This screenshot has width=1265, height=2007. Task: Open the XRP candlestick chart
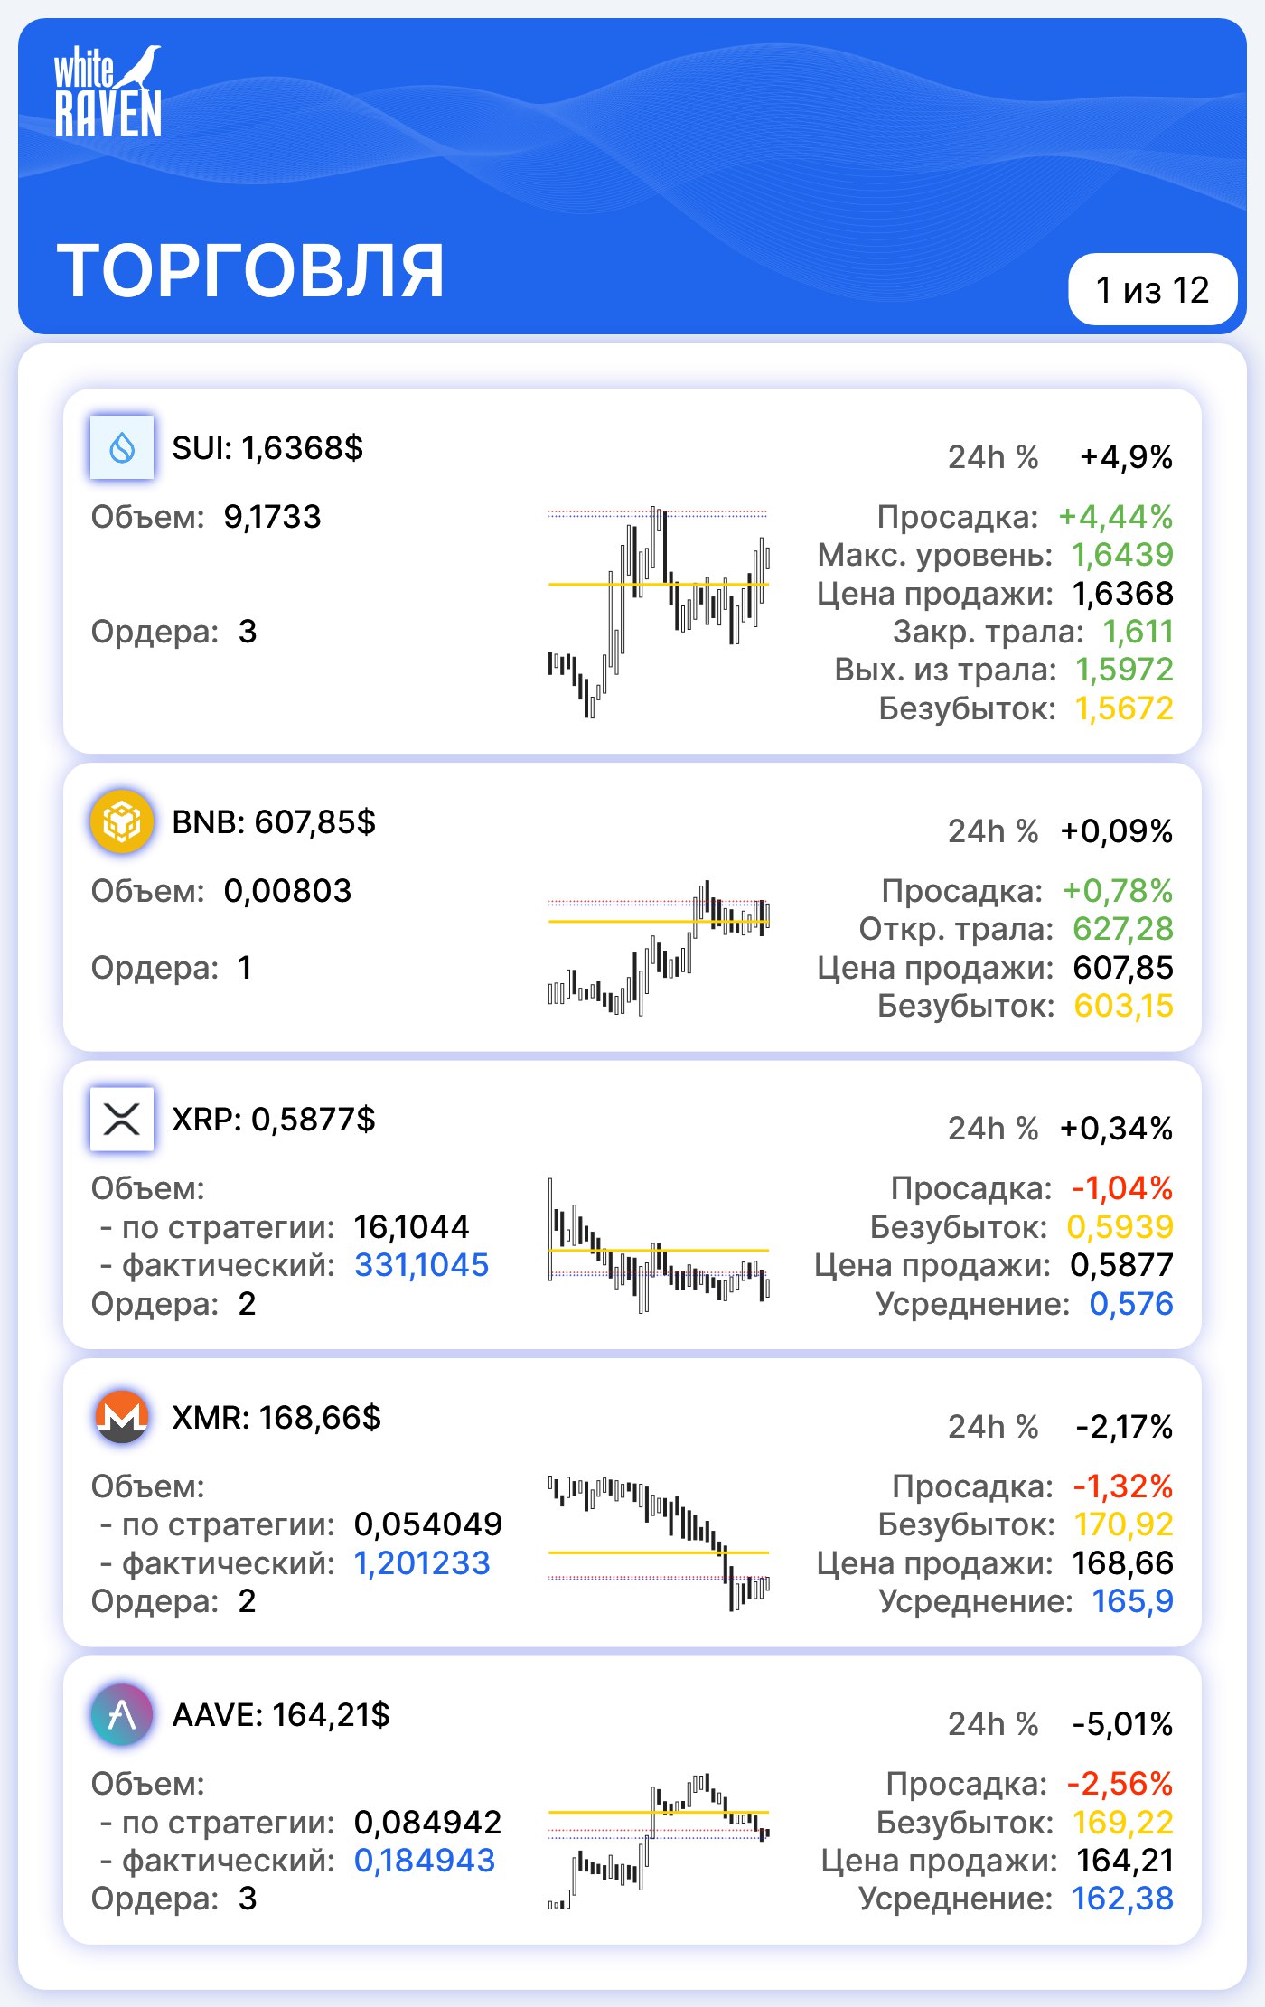(659, 1245)
